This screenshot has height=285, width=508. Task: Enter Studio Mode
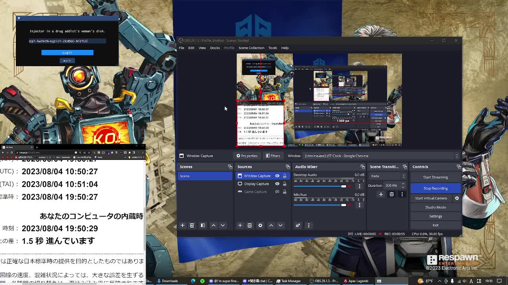pyautogui.click(x=435, y=207)
